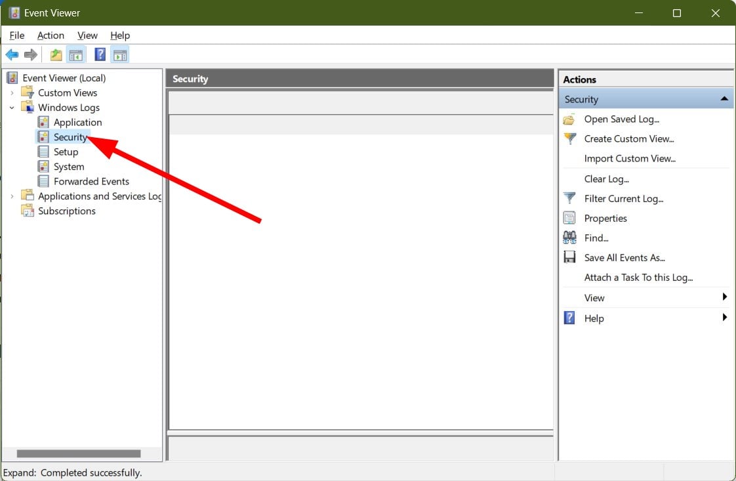Click the Event Viewer (Local) root icon

point(12,78)
